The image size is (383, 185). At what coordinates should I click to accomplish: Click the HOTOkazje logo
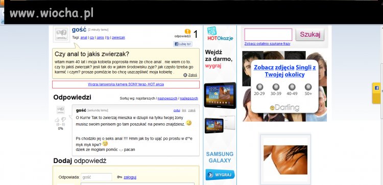tap(220, 34)
